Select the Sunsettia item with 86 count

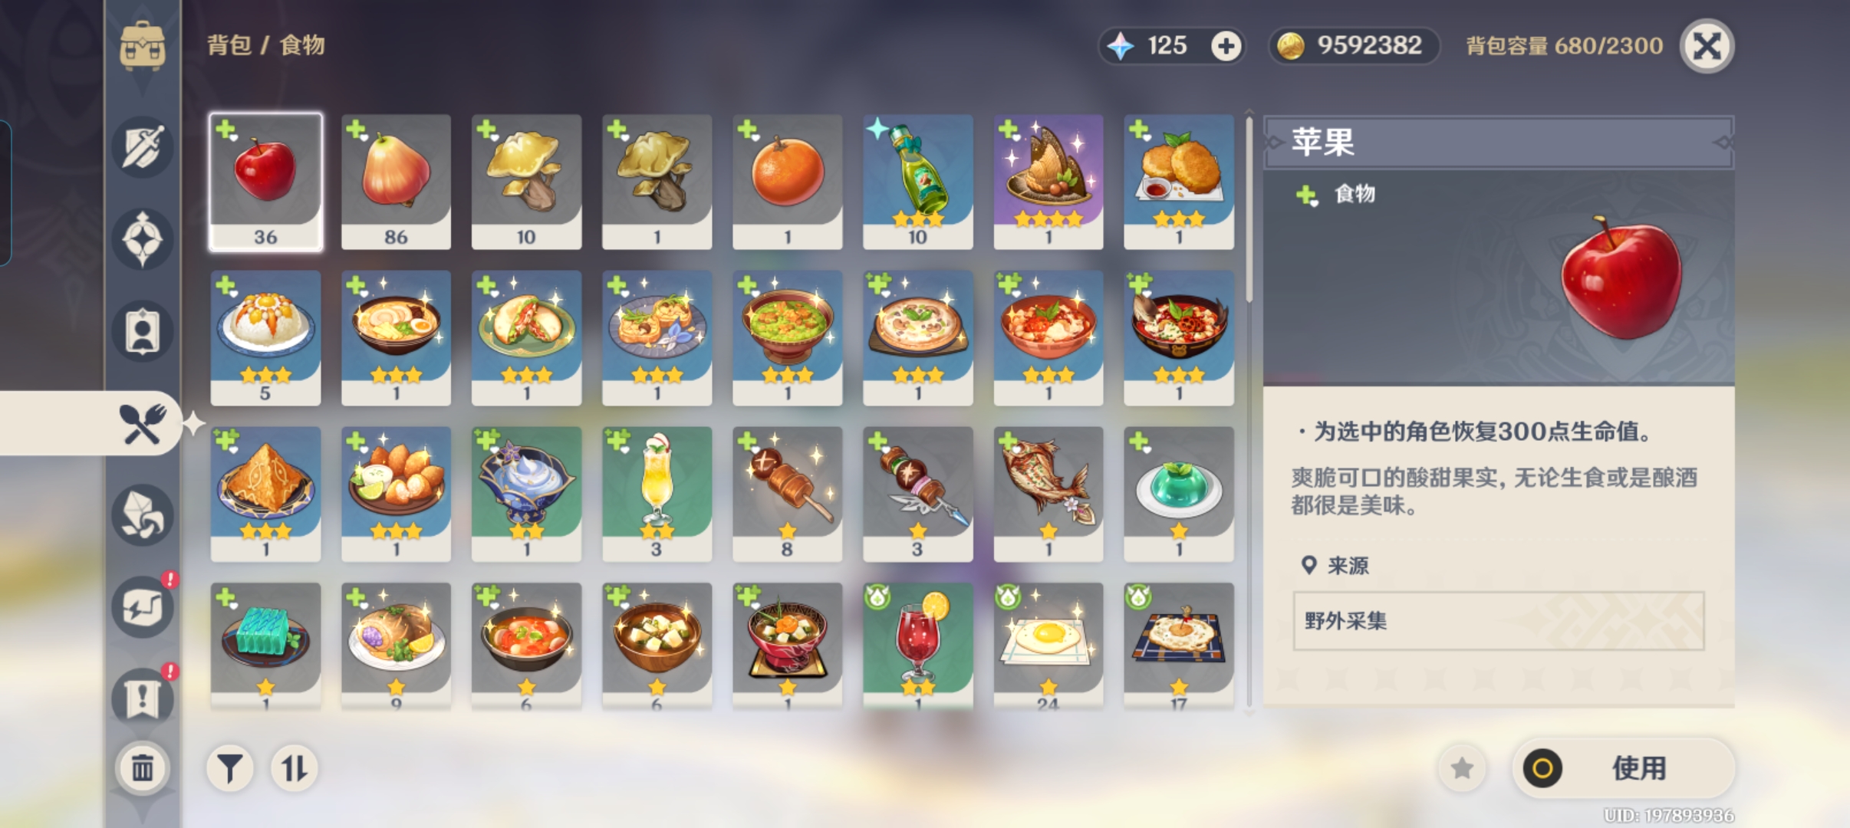coord(396,182)
